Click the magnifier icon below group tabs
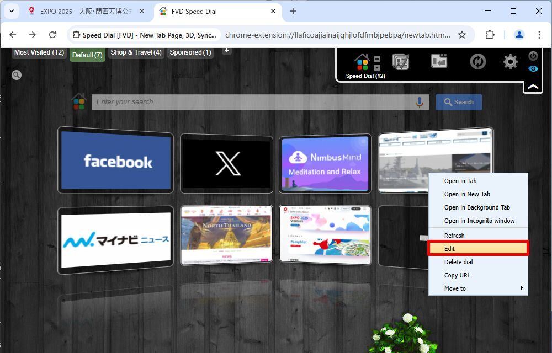Image resolution: width=552 pixels, height=353 pixels. 17,75
